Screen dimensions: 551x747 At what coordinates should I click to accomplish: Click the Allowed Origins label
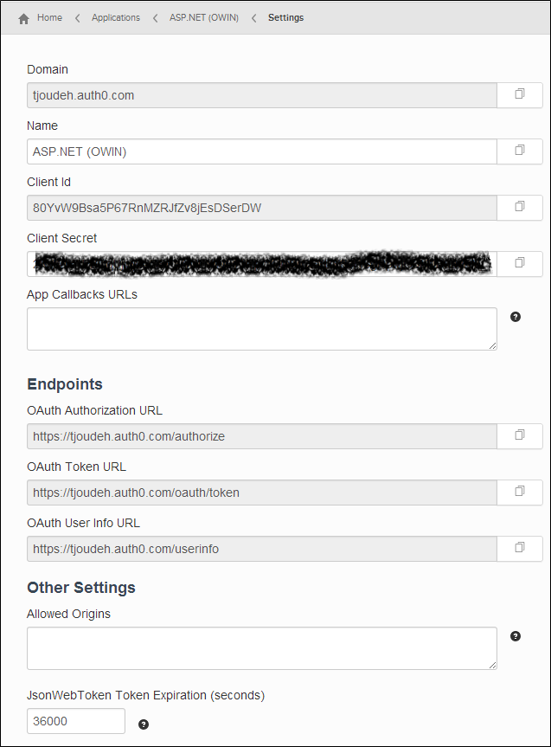[68, 614]
